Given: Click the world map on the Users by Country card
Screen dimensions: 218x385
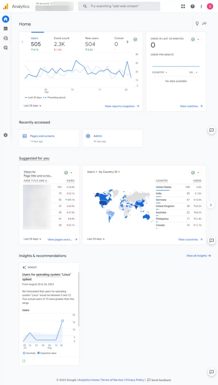Looking at the screenshot, I should pos(123,206).
